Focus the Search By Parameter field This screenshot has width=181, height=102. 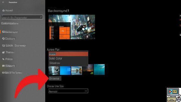(22, 17)
